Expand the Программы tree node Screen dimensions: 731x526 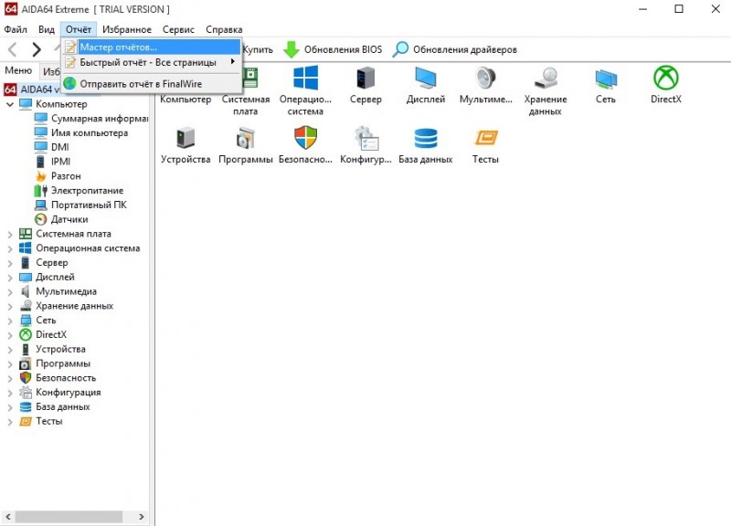pyautogui.click(x=10, y=363)
